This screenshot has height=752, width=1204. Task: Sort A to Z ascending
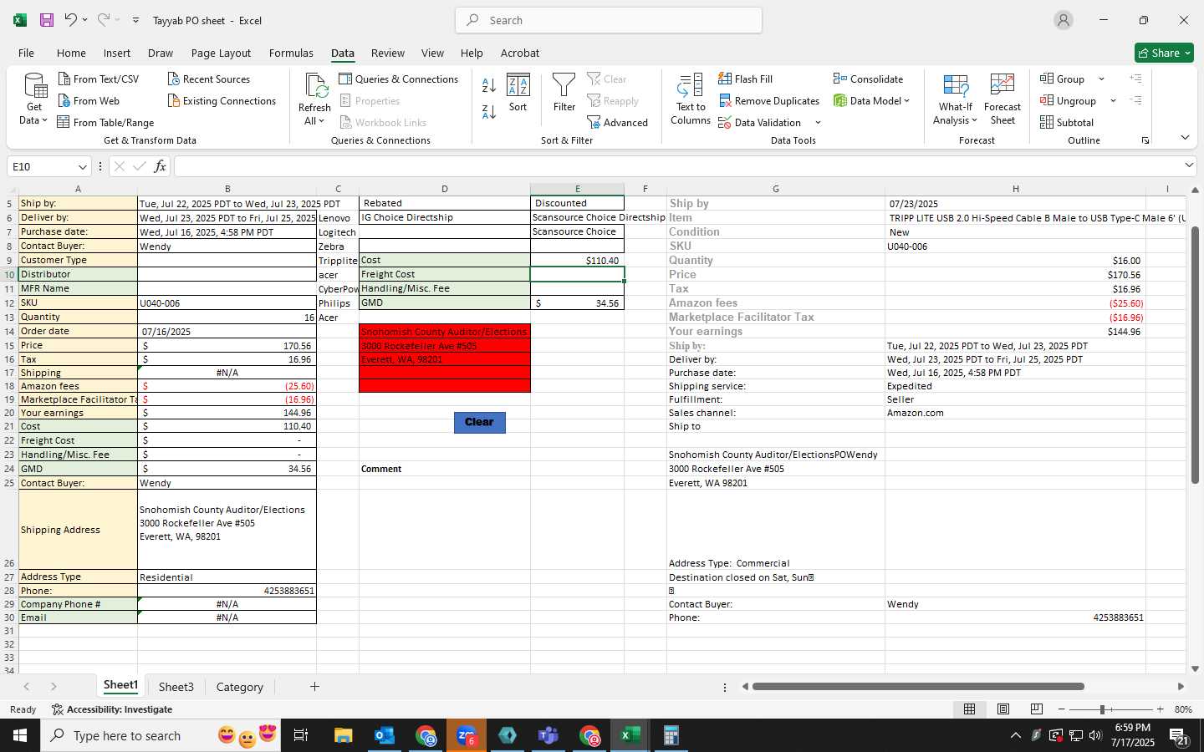click(489, 85)
